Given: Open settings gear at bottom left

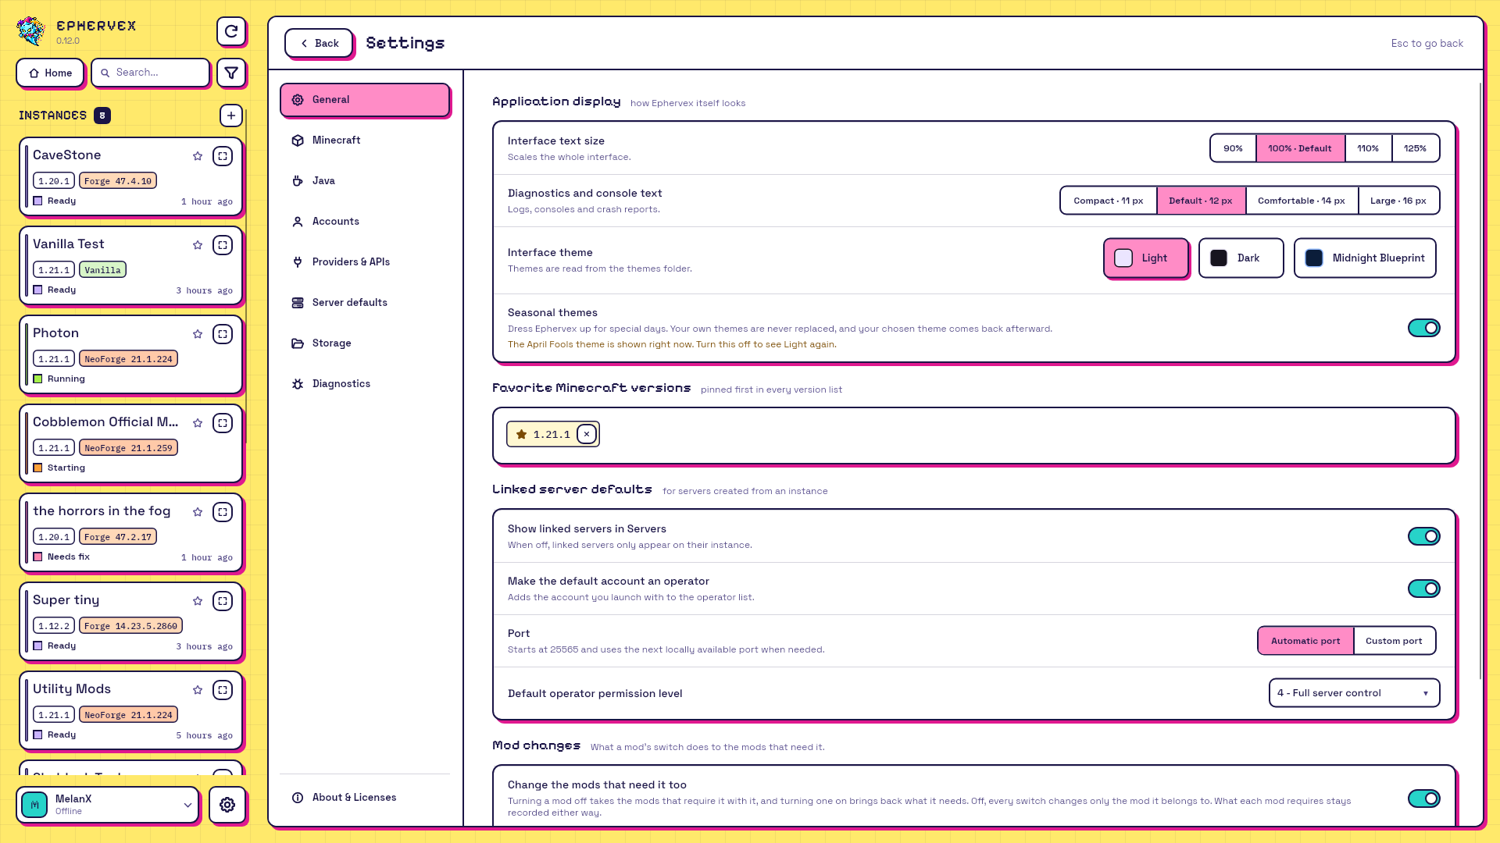Looking at the screenshot, I should click(x=227, y=805).
